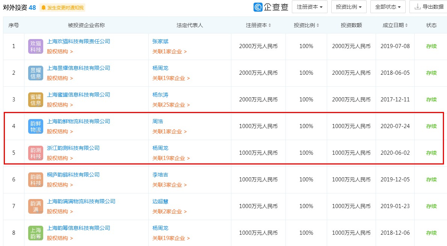
Task: Click 存续 status in row 6
Action: tap(431, 180)
